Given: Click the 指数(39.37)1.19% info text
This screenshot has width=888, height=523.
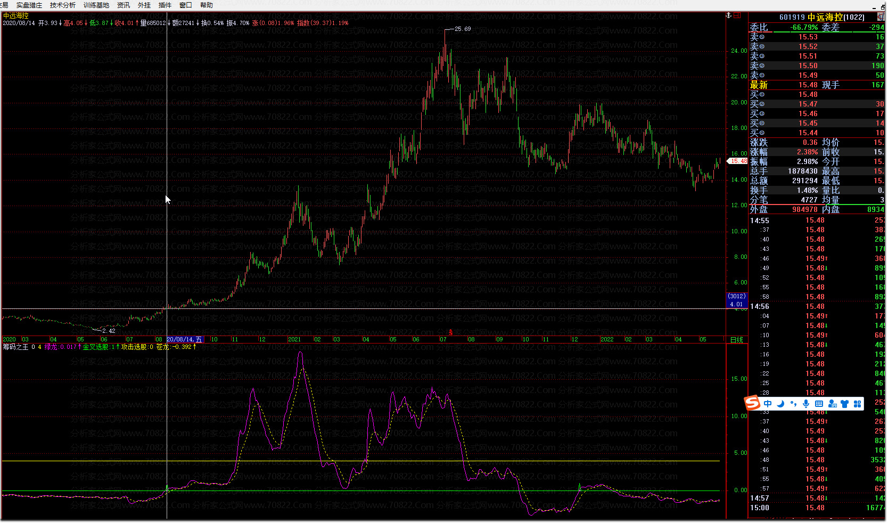Looking at the screenshot, I should pos(323,23).
